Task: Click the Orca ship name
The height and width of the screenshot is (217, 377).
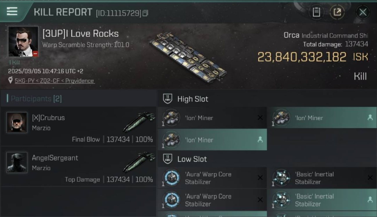Action: pyautogui.click(x=291, y=35)
